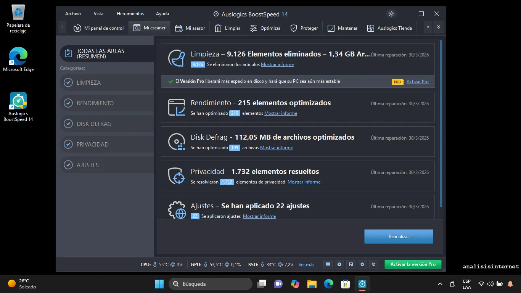Click the floppy disk save icon
This screenshot has height=293, width=521.
pyautogui.click(x=351, y=264)
